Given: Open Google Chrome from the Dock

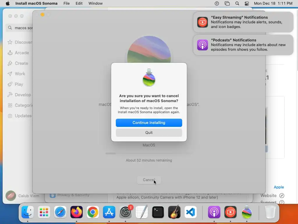Looking at the screenshot, I should pyautogui.click(x=93, y=212).
